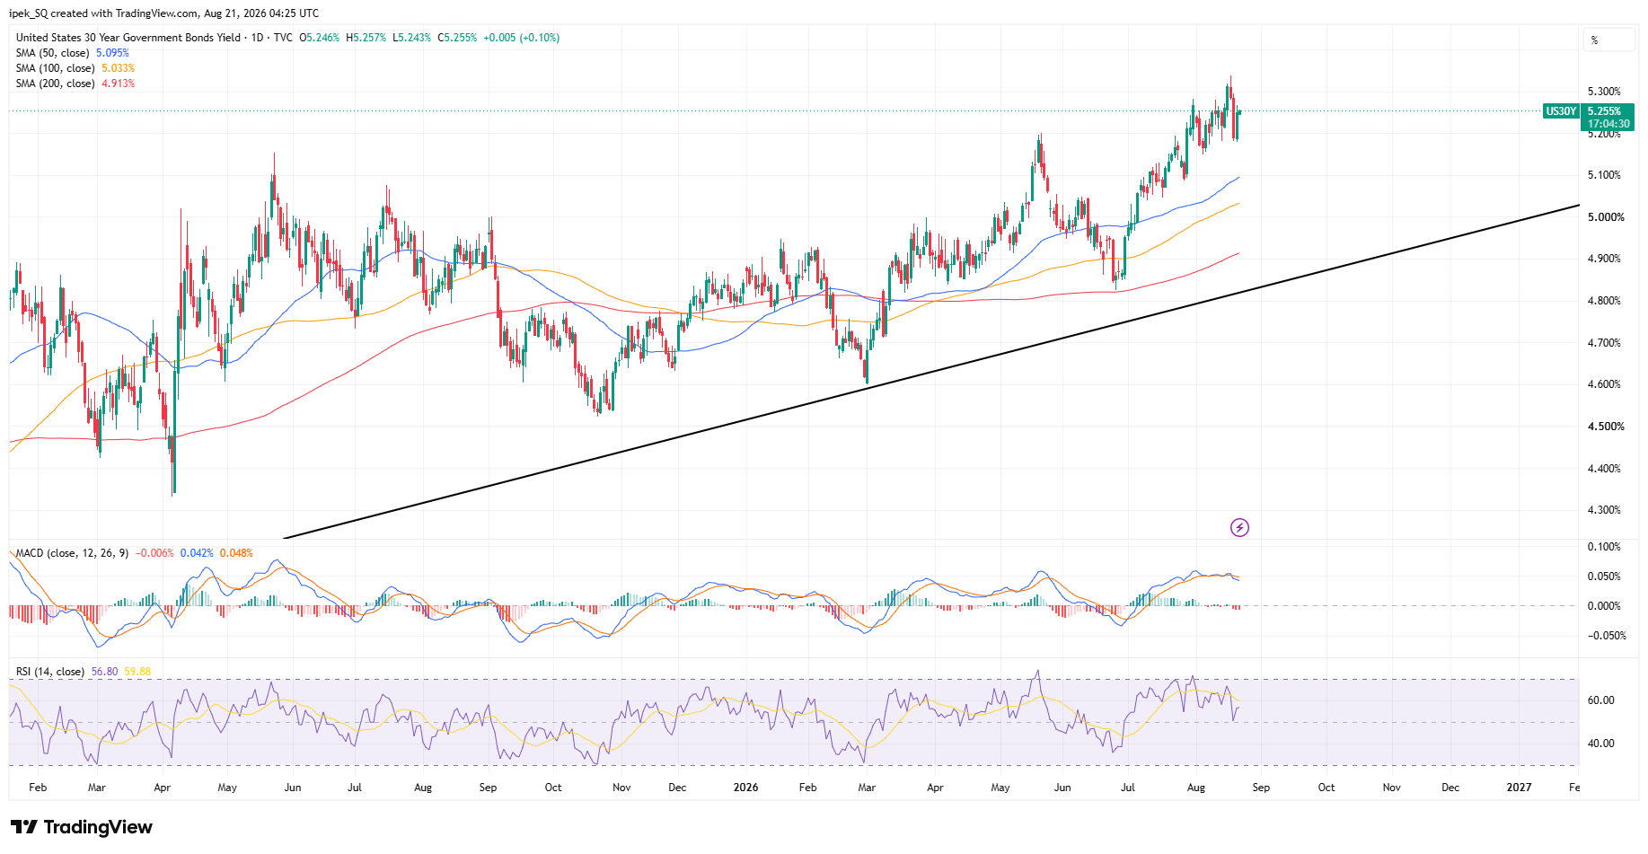
Task: Click the 4.300% price axis label
Action: [x=1605, y=510]
